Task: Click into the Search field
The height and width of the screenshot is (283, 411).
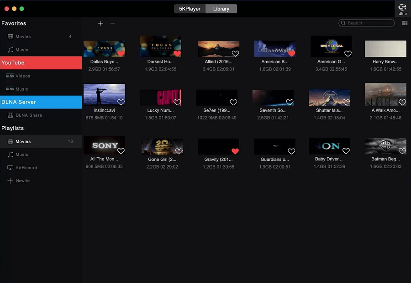Action: [x=366, y=23]
